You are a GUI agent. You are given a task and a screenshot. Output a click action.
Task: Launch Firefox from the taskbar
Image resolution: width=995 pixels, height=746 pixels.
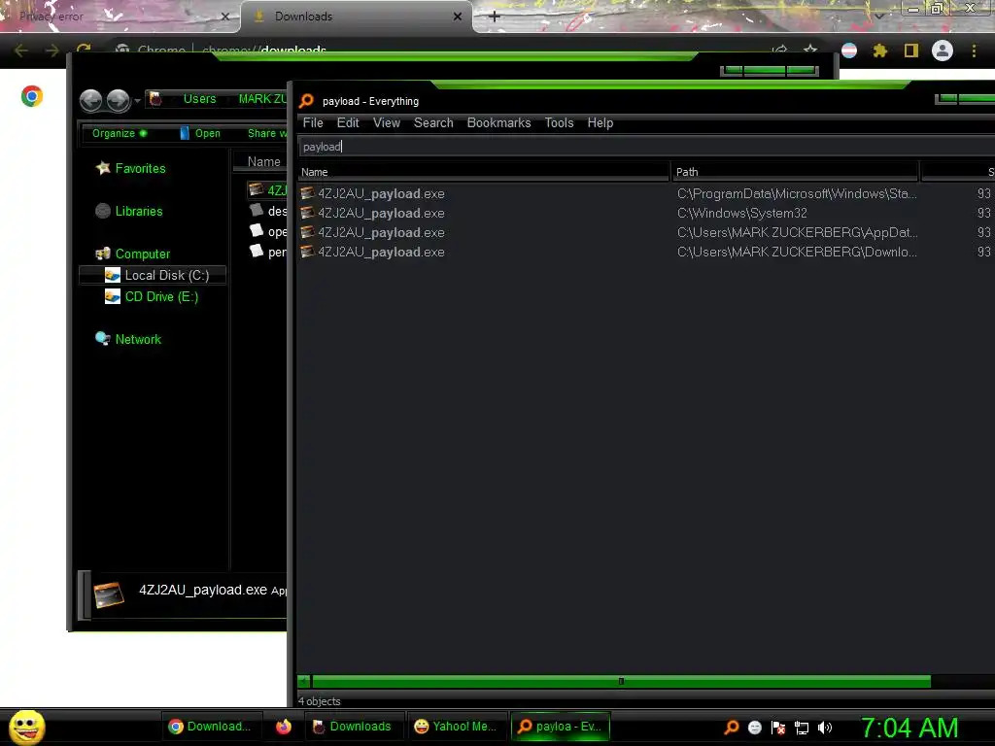pyautogui.click(x=284, y=727)
